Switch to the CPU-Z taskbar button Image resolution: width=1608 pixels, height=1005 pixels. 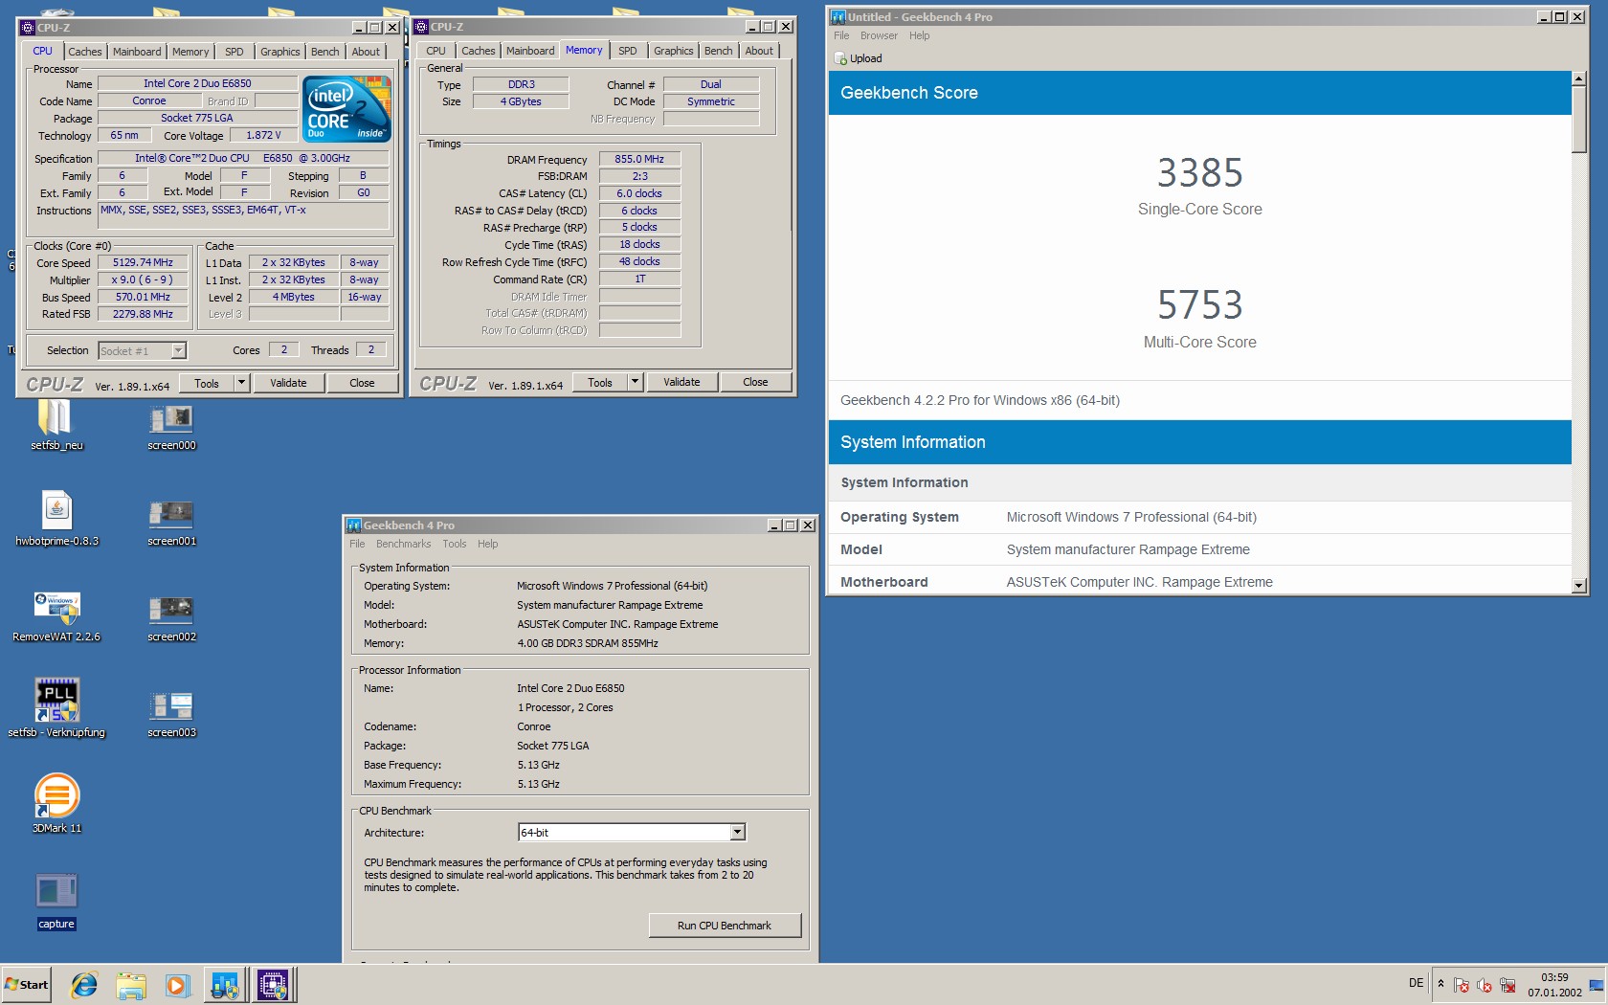click(x=273, y=985)
